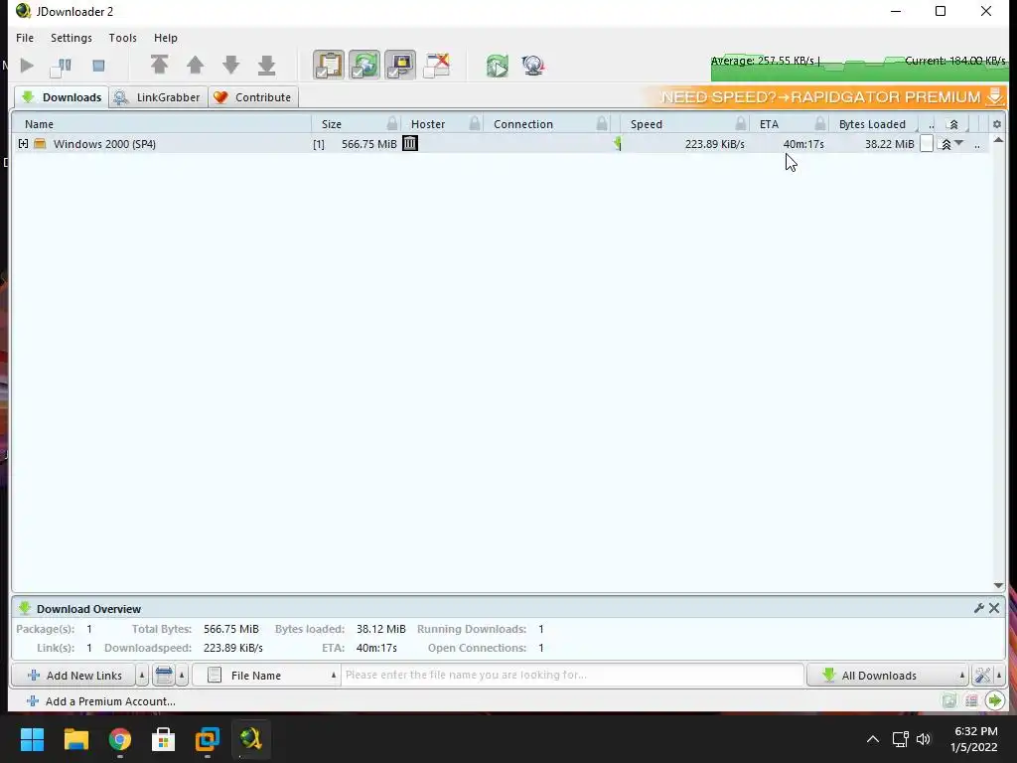Toggle lock on Speed column
The width and height of the screenshot is (1017, 763).
click(x=741, y=123)
